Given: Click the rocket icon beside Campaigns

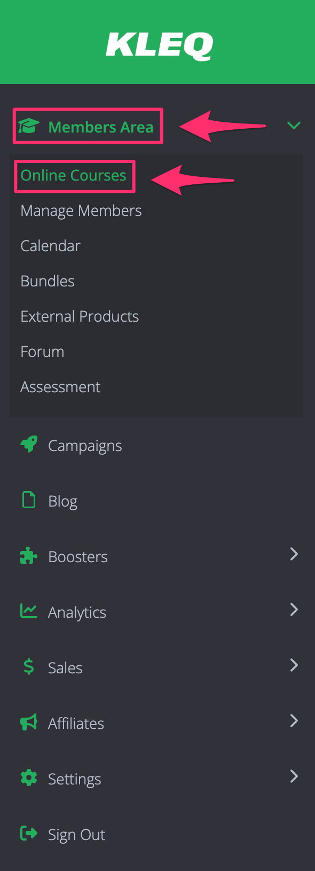Looking at the screenshot, I should click(29, 445).
